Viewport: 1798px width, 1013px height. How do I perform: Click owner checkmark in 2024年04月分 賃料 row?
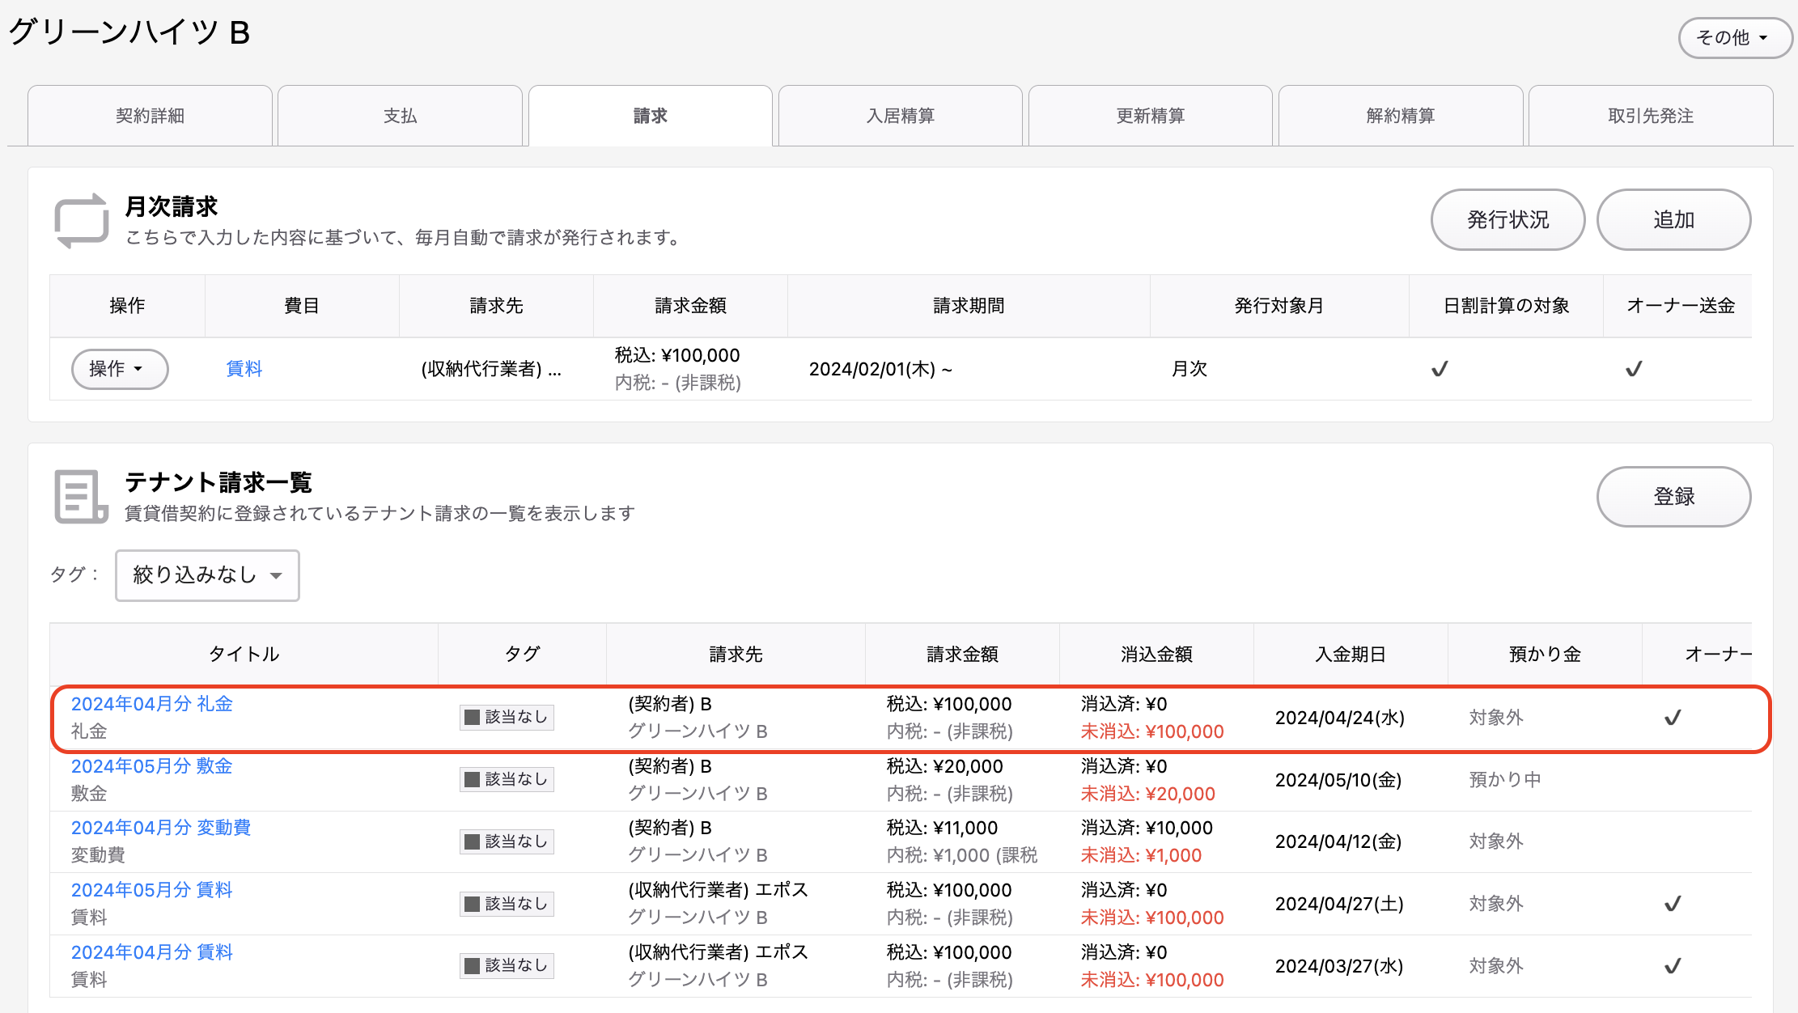(x=1673, y=966)
